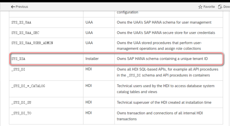Select the SYS_XS_UAA_USER_ADMIN row name
The image size is (230, 126).
coord(32,43)
